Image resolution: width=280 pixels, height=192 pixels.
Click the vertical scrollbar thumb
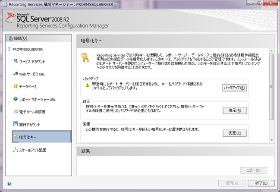[272, 87]
